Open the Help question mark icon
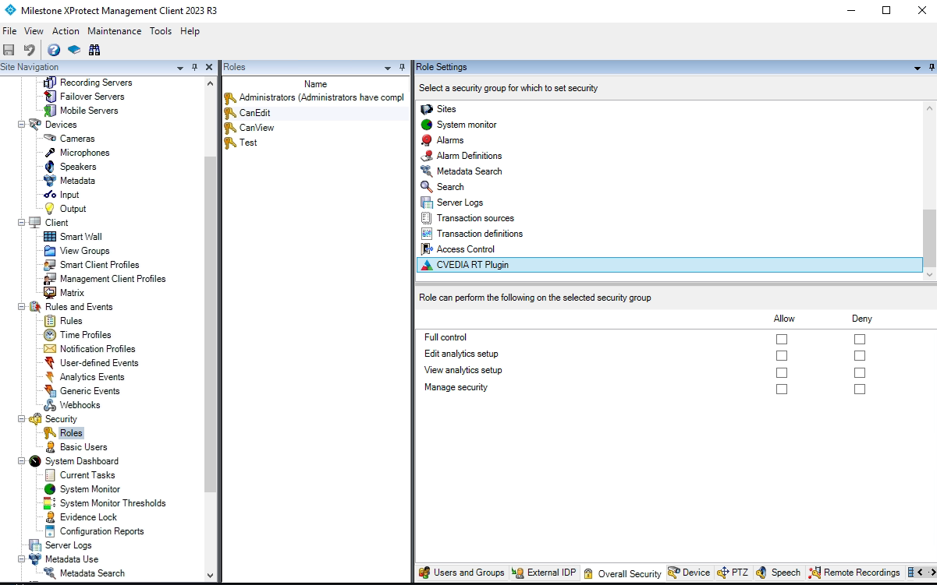The height and width of the screenshot is (585, 937). point(54,50)
